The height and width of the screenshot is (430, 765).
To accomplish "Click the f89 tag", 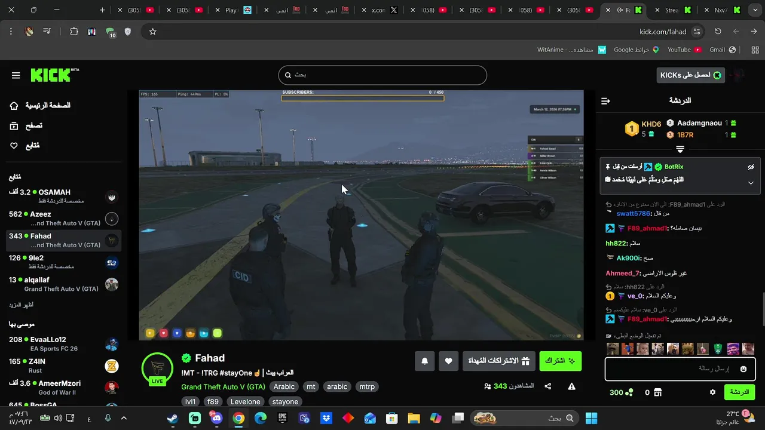I will 213,401.
